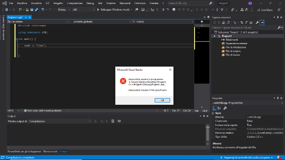This screenshot has height=160, width=285.
Task: Click the notifications icon in status bar
Action: click(x=279, y=158)
